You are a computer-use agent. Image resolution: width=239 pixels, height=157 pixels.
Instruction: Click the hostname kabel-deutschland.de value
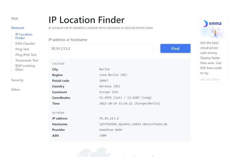(x=133, y=124)
